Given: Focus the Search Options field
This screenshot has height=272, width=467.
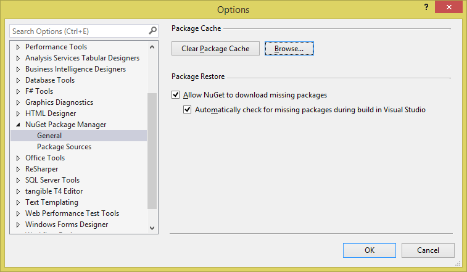Looking at the screenshot, I should [84, 31].
